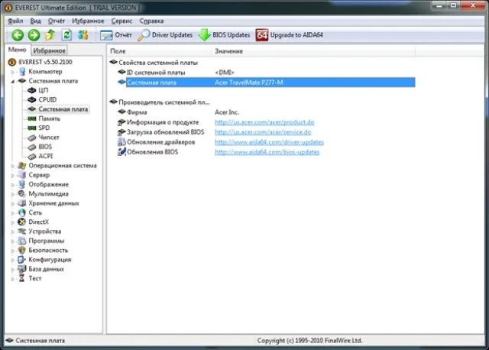Click the Мультимедиа icon in the tree

[x=22, y=193]
